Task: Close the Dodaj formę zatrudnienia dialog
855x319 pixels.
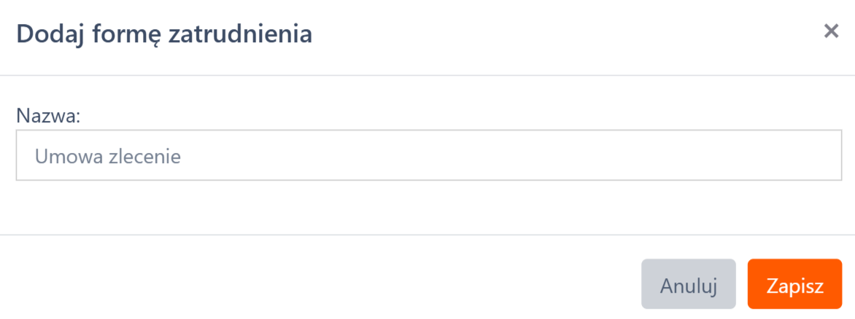Action: pos(830,31)
